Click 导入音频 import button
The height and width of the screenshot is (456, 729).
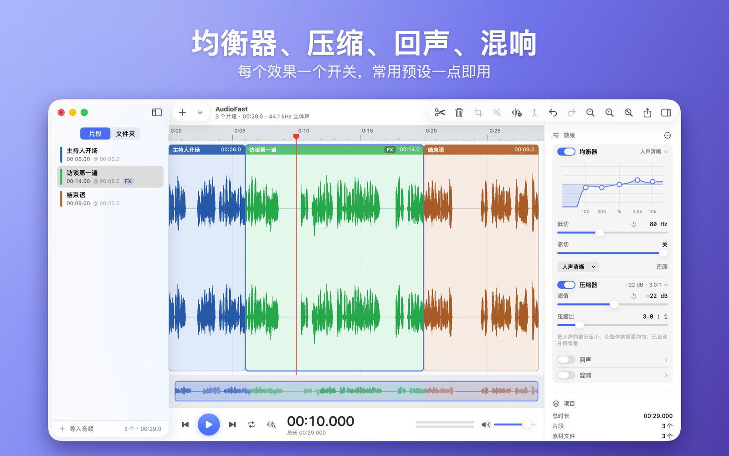[77, 429]
